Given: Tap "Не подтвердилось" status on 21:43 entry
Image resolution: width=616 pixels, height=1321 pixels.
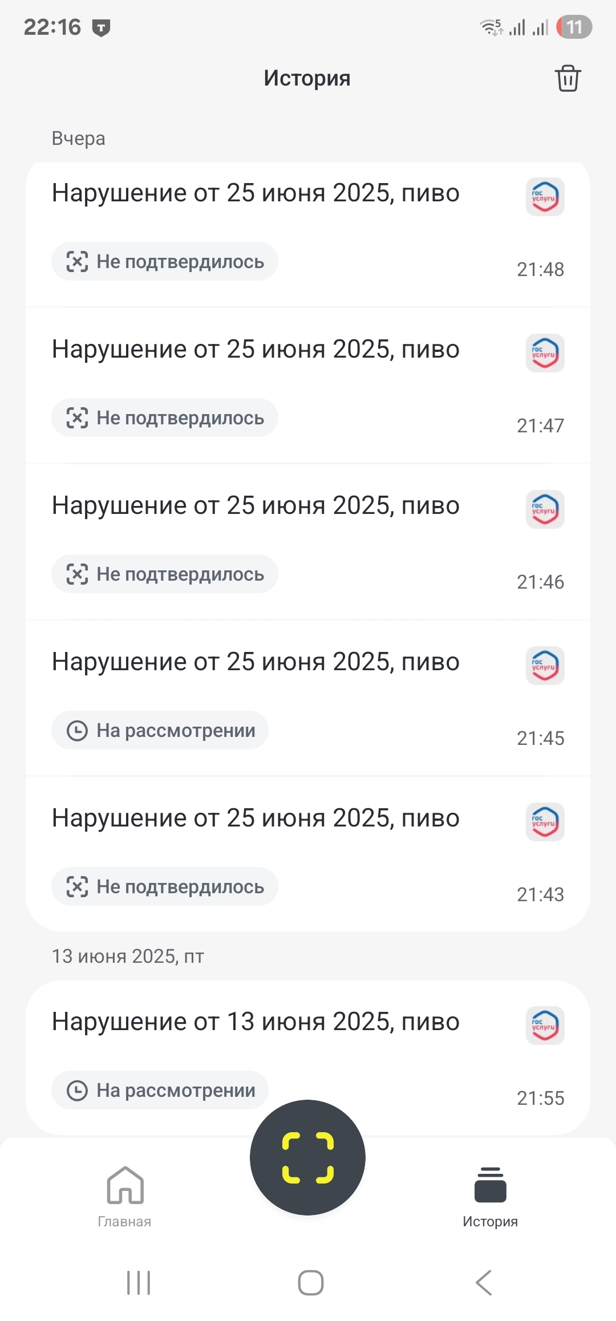Looking at the screenshot, I should point(165,887).
